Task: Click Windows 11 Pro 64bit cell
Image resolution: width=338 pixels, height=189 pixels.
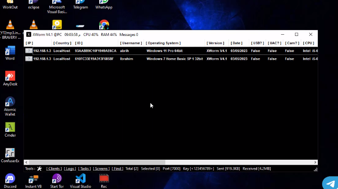Action: [x=164, y=51]
